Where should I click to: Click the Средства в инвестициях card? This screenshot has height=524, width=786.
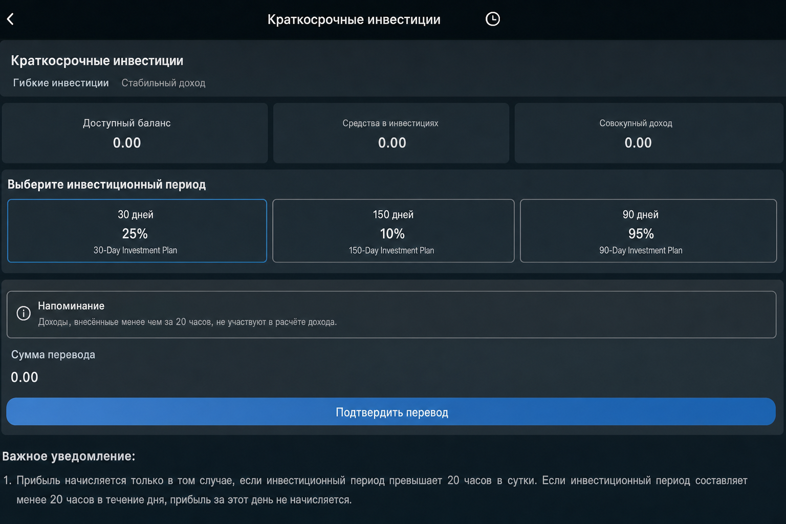tap(391, 133)
